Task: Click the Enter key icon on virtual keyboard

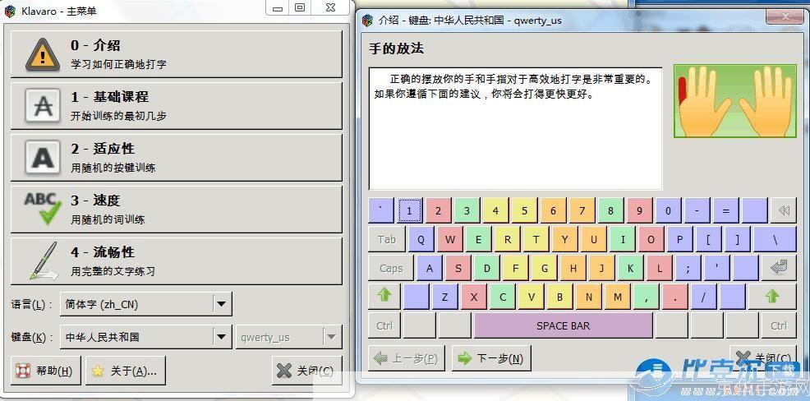Action: [779, 268]
